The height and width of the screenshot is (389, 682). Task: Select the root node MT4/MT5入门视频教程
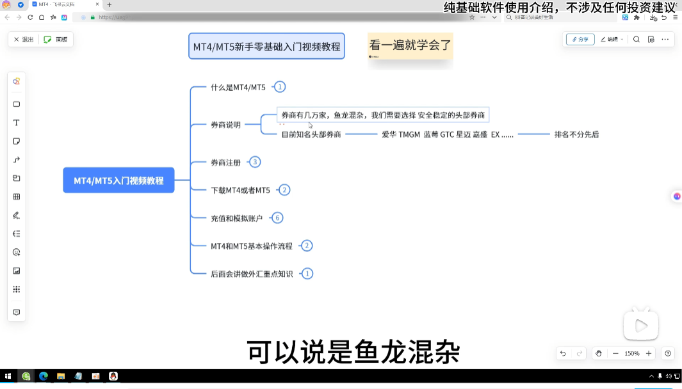(x=118, y=180)
